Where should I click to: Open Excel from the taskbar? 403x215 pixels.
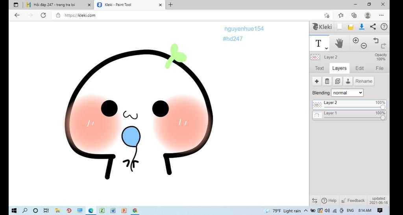[x=102, y=211]
